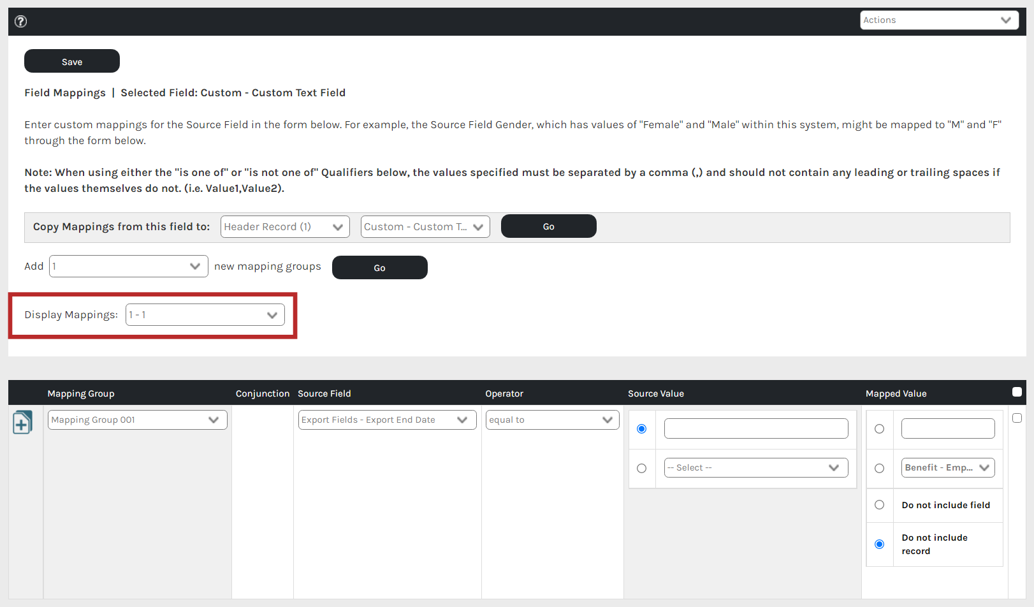Select the Source Value text radio button

pos(642,429)
